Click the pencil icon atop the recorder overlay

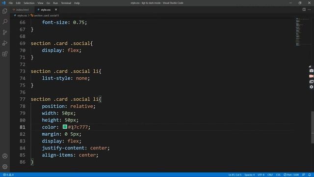click(310, 67)
